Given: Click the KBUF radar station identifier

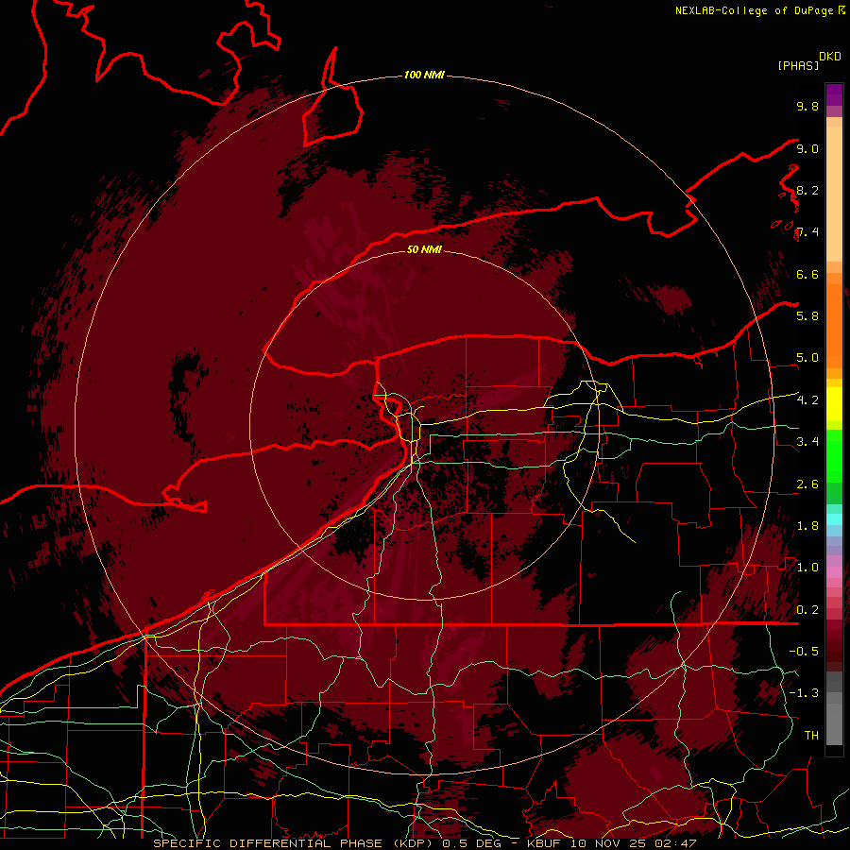Looking at the screenshot, I should tap(542, 843).
